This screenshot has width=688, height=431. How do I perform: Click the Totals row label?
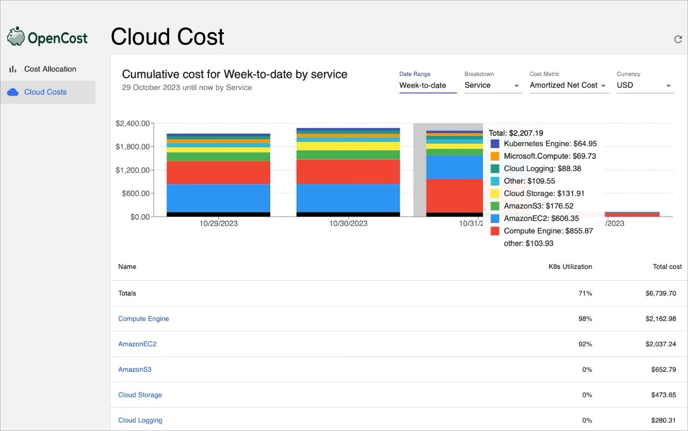pyautogui.click(x=127, y=293)
